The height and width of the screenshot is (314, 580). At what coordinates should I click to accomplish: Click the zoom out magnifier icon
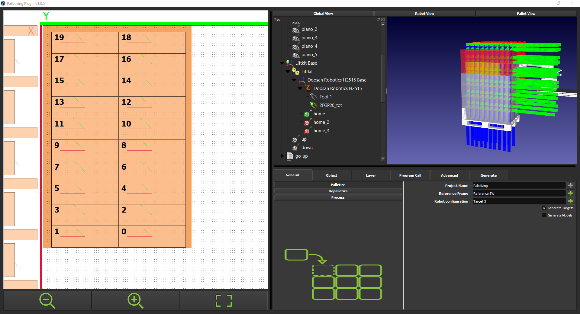[47, 301]
